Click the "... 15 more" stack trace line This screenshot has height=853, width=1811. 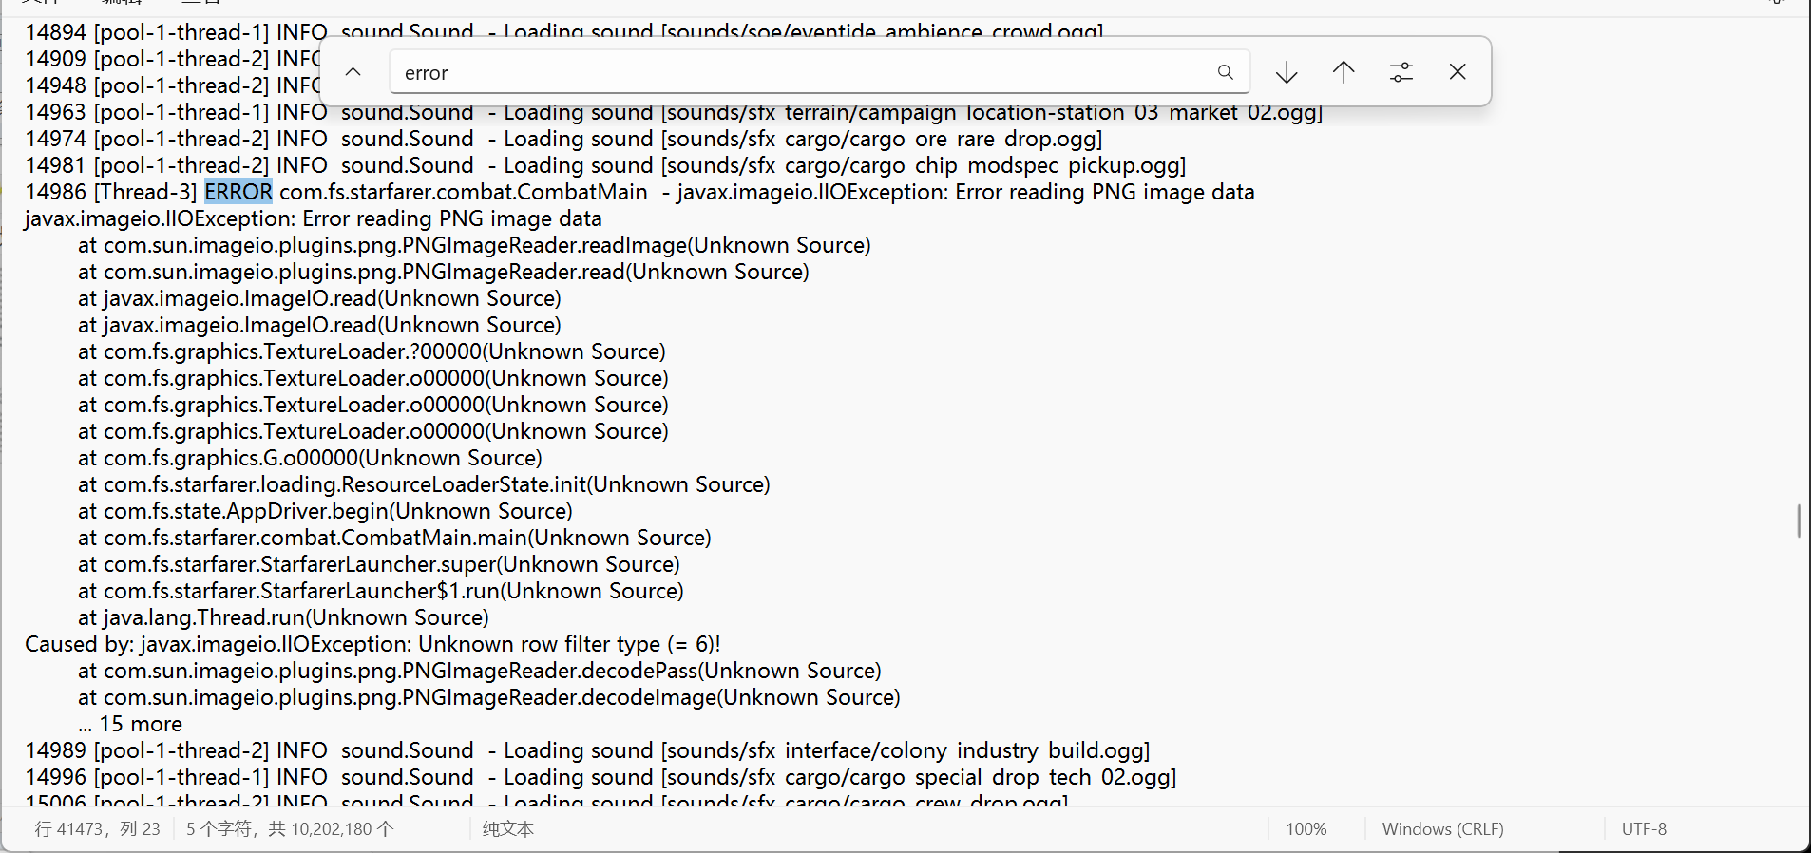[130, 724]
